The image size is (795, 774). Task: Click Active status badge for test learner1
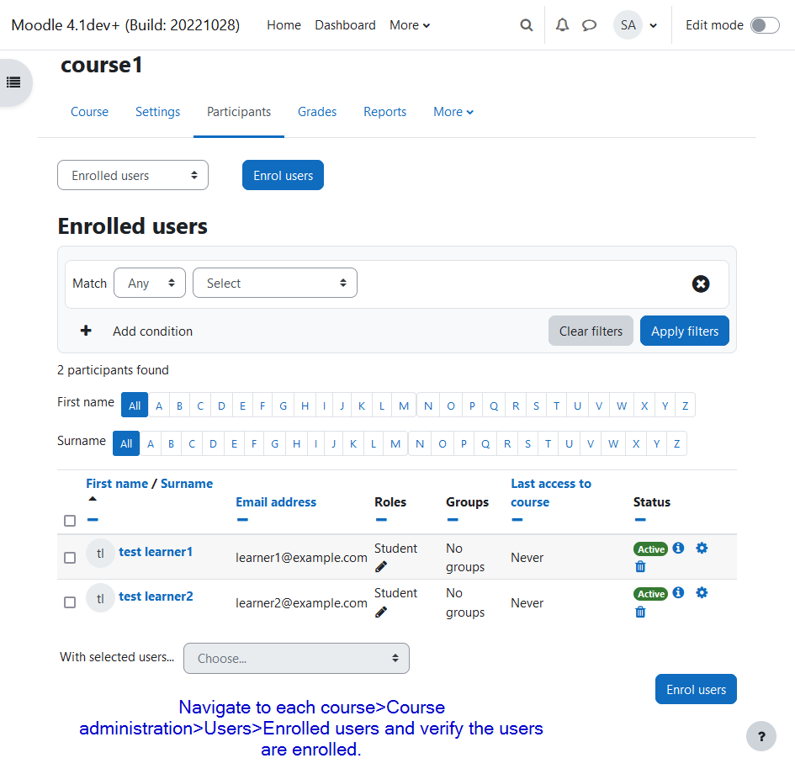tap(650, 549)
